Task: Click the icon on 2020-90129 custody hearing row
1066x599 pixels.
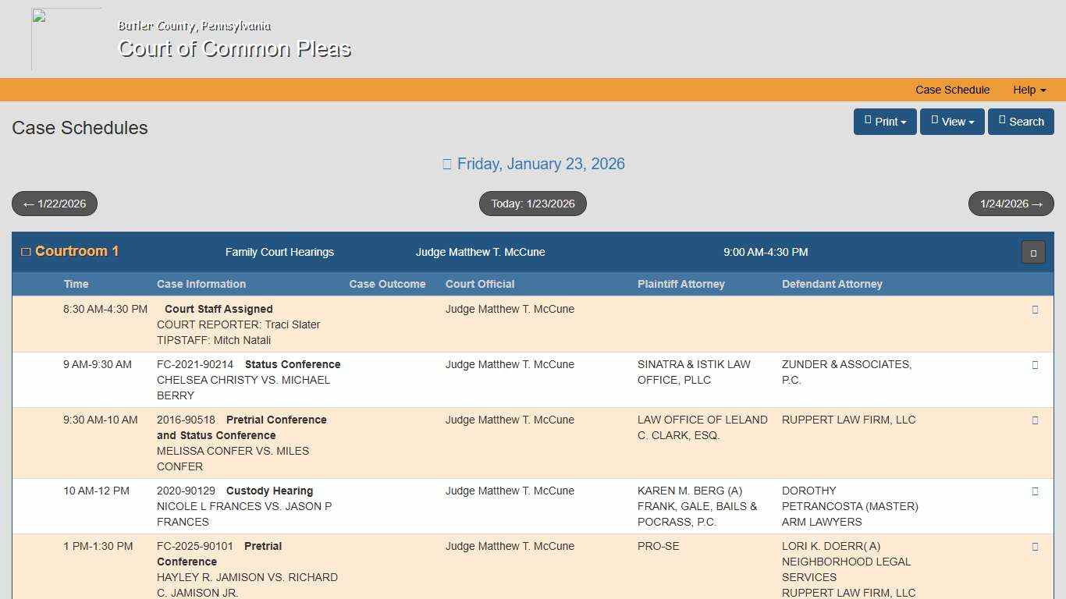Action: (x=1035, y=491)
